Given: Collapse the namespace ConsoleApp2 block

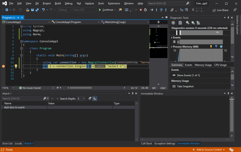Looking at the screenshot, I should click(21, 41).
